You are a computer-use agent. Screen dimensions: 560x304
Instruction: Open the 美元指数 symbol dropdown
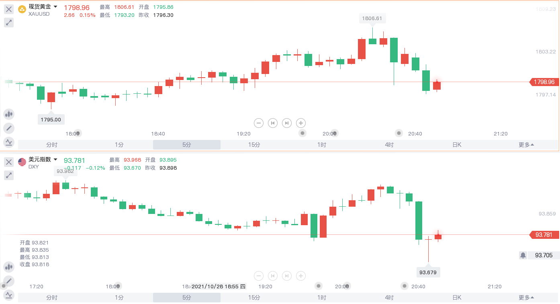(x=55, y=160)
